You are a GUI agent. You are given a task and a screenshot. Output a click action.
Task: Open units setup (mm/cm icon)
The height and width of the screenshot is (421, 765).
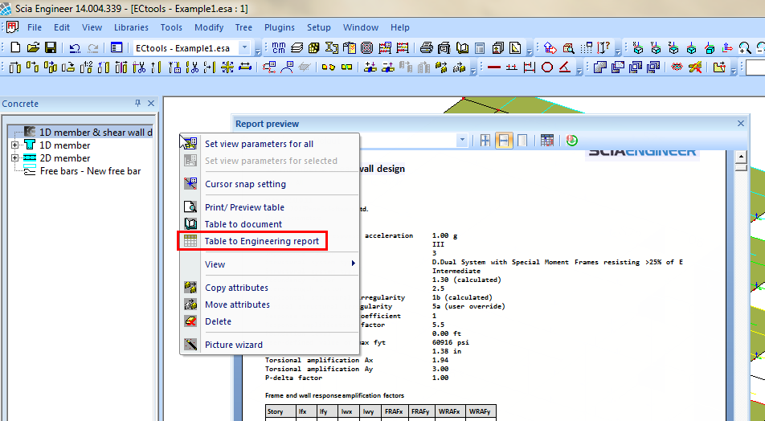[x=279, y=47]
